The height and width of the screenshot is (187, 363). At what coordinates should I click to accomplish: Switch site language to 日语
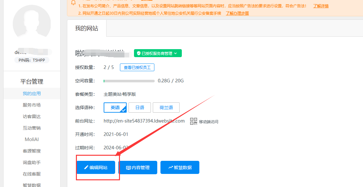click(140, 108)
